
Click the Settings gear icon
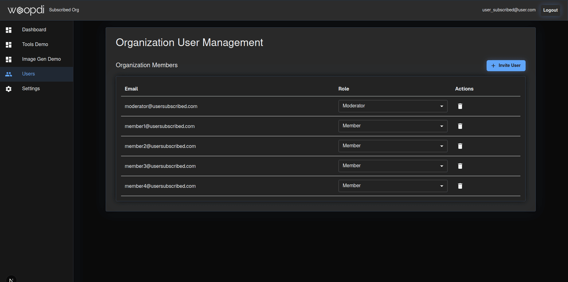pos(9,89)
